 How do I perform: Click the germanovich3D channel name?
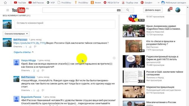pyautogui.click(x=153, y=62)
